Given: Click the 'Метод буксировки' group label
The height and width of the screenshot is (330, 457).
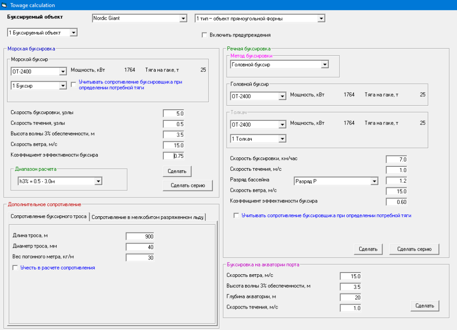Looking at the screenshot, I should 251,56.
